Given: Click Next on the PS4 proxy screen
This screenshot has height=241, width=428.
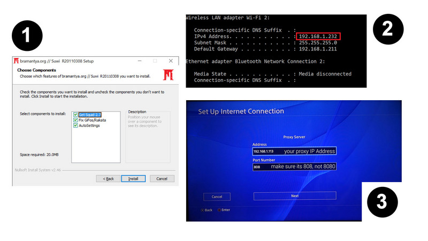Looking at the screenshot, I should coord(295,196).
